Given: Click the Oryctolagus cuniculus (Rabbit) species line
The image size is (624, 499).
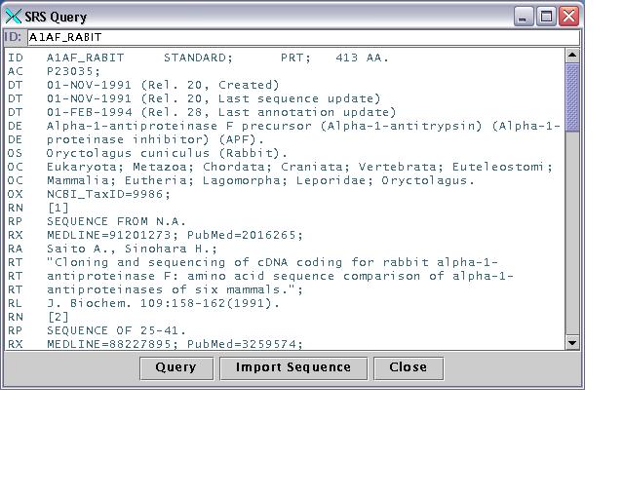Looking at the screenshot, I should 167,153.
